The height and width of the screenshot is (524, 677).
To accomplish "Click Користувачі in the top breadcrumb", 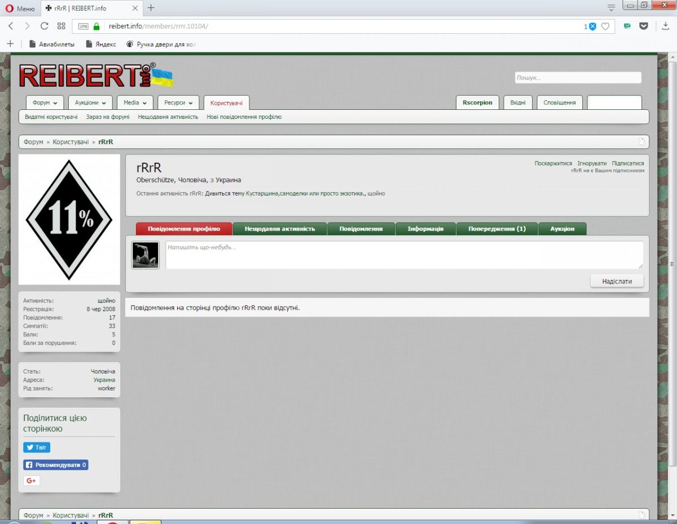I will (x=71, y=142).
